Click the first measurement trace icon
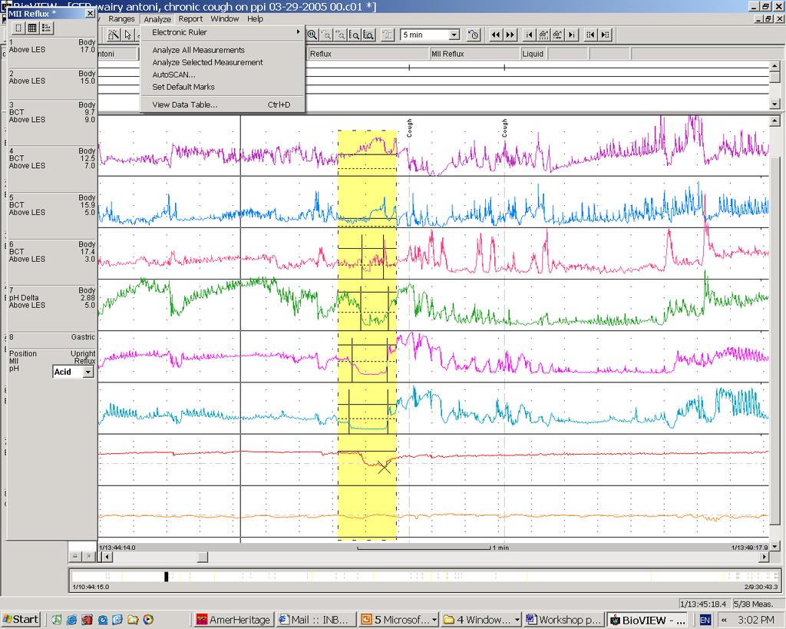 543,35
